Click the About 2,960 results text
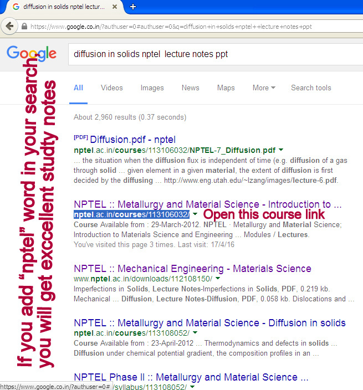 [x=130, y=117]
